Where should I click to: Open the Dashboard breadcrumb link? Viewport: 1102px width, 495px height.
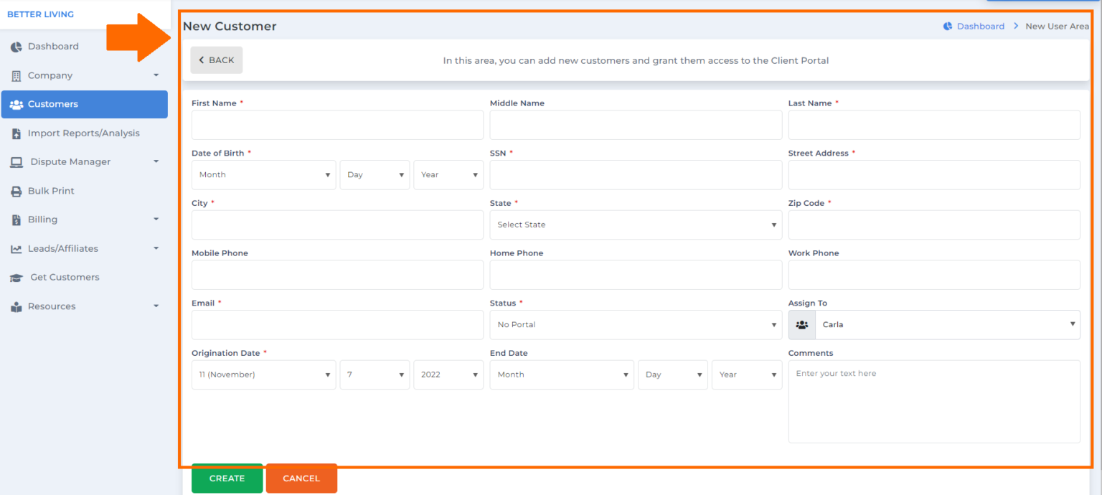click(x=981, y=26)
